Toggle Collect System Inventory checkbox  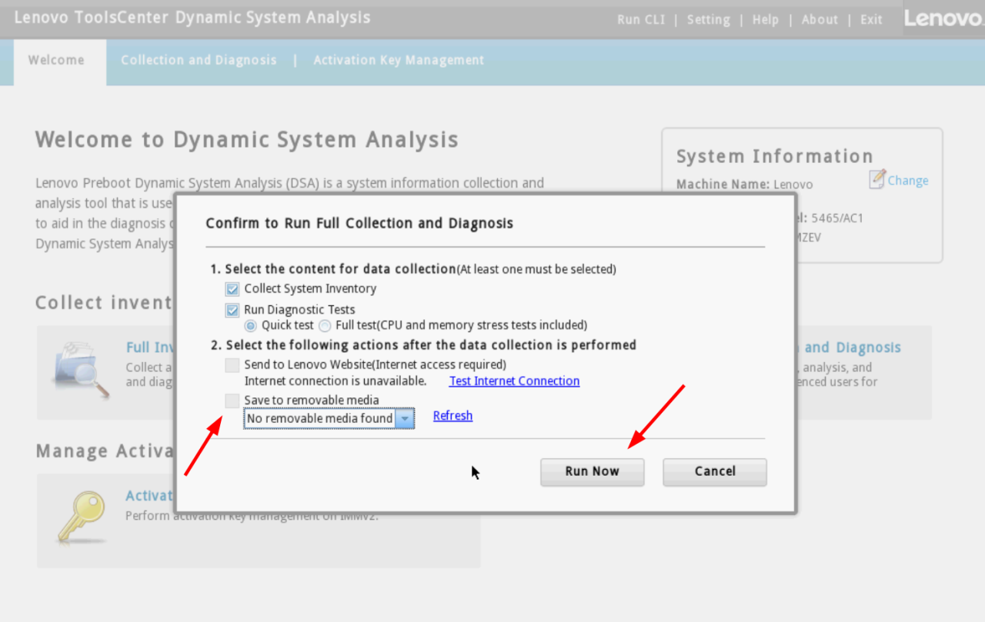click(232, 289)
